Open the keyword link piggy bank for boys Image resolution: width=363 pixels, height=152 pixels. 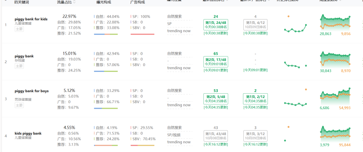pos(32,91)
